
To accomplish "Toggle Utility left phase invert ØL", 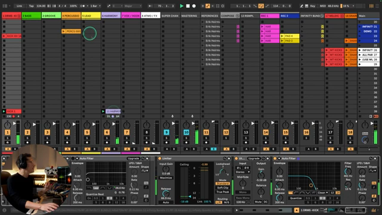I will coord(239,168).
